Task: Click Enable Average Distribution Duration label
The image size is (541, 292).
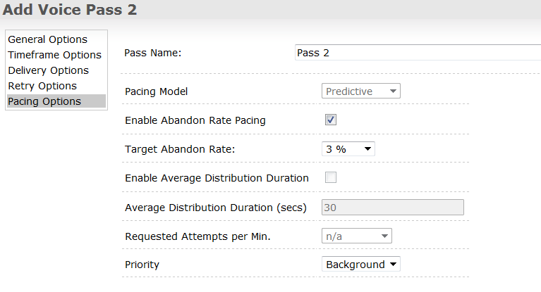Action: click(x=217, y=178)
